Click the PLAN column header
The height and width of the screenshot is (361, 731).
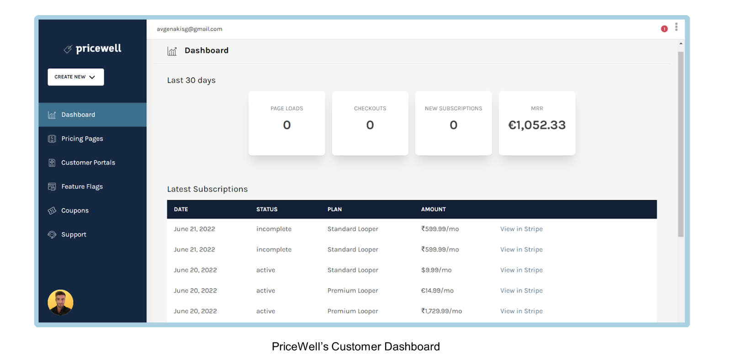334,209
